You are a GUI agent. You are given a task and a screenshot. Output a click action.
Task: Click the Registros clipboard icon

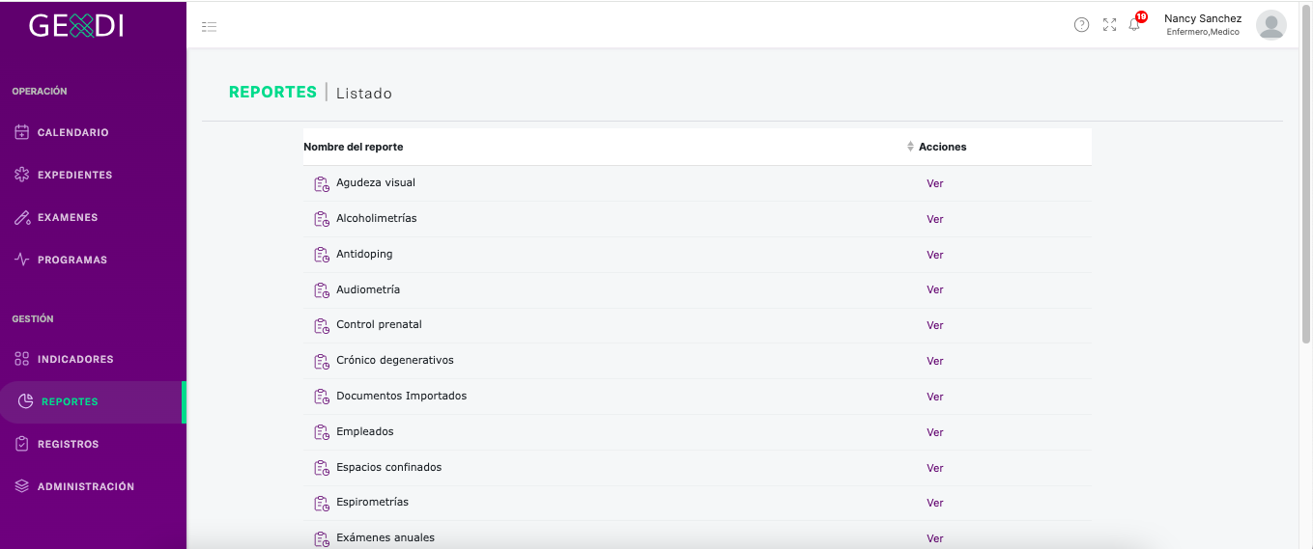(x=22, y=444)
